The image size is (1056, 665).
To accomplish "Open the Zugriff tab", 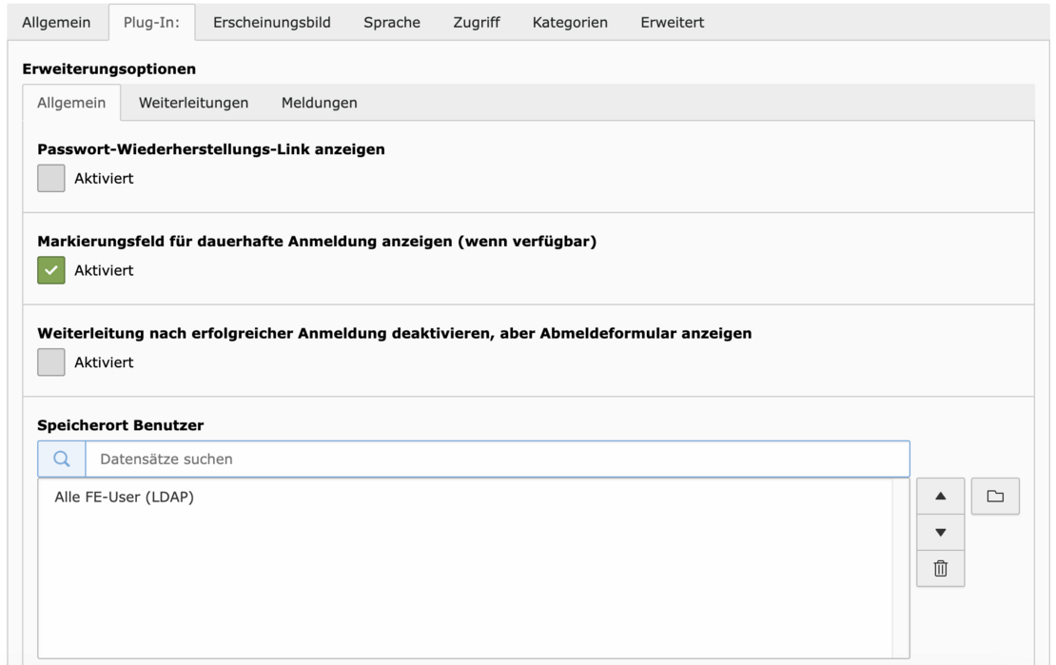I will point(476,23).
